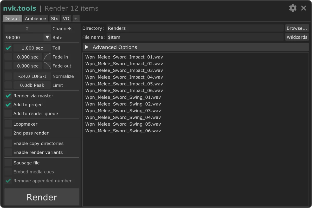Screen dimensions: 312x208
Task: Check Enable render variants
Action: [x=8, y=152]
